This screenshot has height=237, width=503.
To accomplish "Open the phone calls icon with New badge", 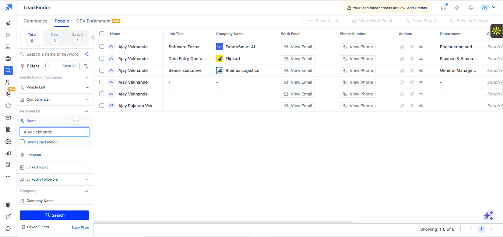I will [8, 94].
